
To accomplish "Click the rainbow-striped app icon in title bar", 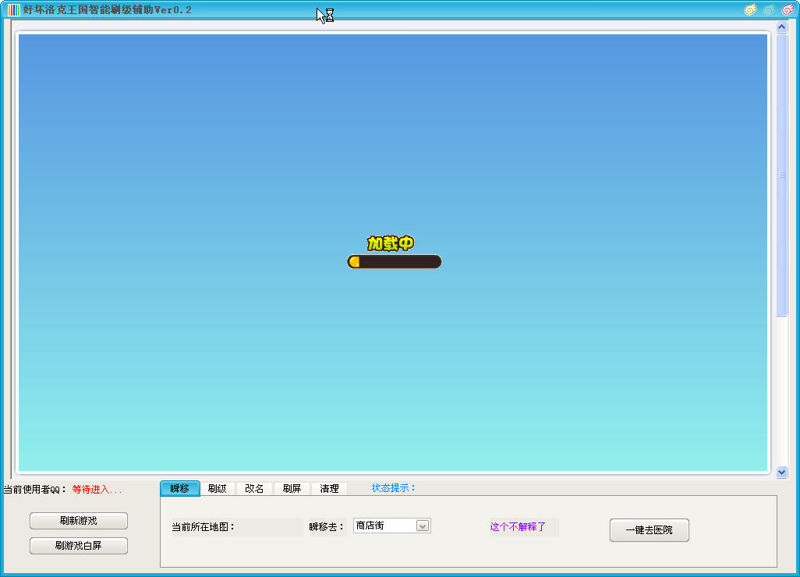I will 14,9.
